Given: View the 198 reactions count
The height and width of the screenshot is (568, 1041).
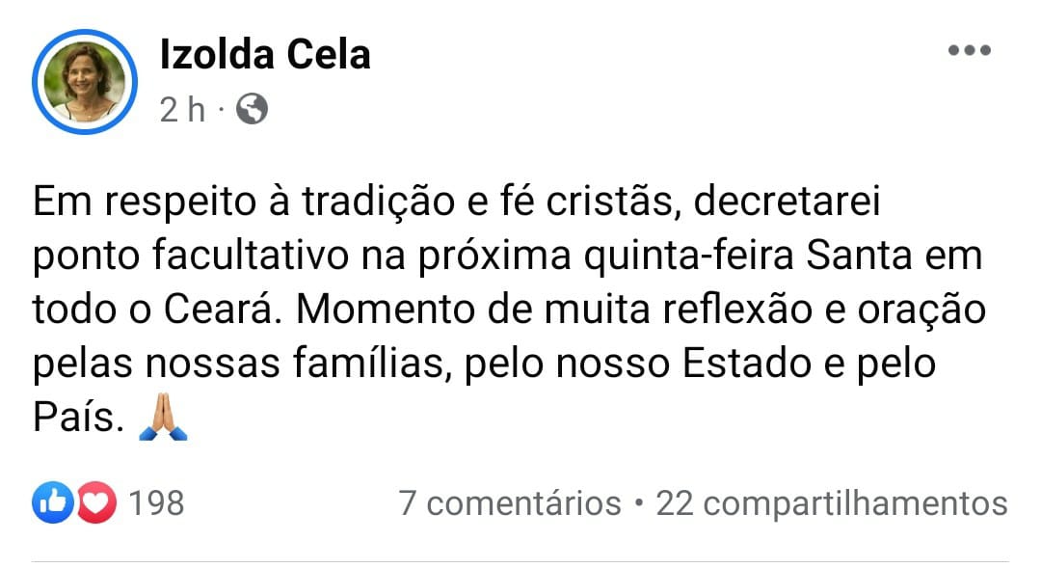Looking at the screenshot, I should (x=155, y=502).
